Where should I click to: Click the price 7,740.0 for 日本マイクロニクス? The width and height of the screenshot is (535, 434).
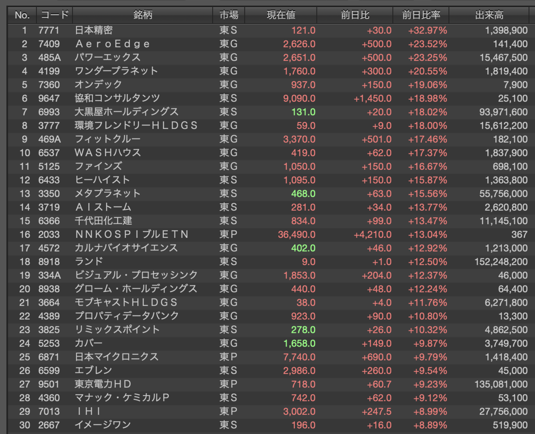pyautogui.click(x=300, y=356)
